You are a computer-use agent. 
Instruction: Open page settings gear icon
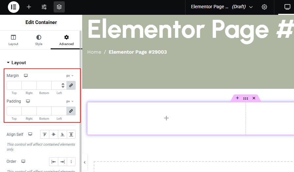264,7
